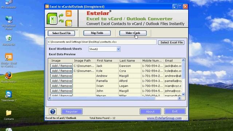Screen dimensions: 233x131
Task: Select mobile number cell 1-702-554-2...
Action: 153,71
